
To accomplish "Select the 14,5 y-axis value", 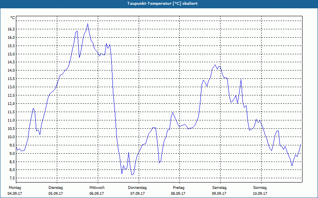I will tap(11, 62).
